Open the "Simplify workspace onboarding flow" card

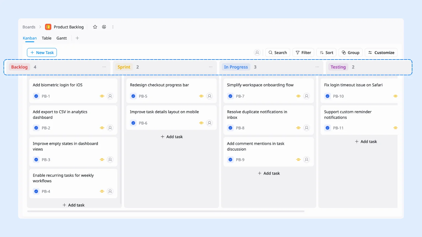[269, 91]
